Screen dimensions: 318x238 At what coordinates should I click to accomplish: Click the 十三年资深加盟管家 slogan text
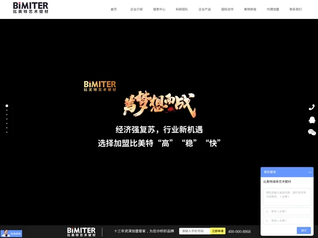(144, 231)
